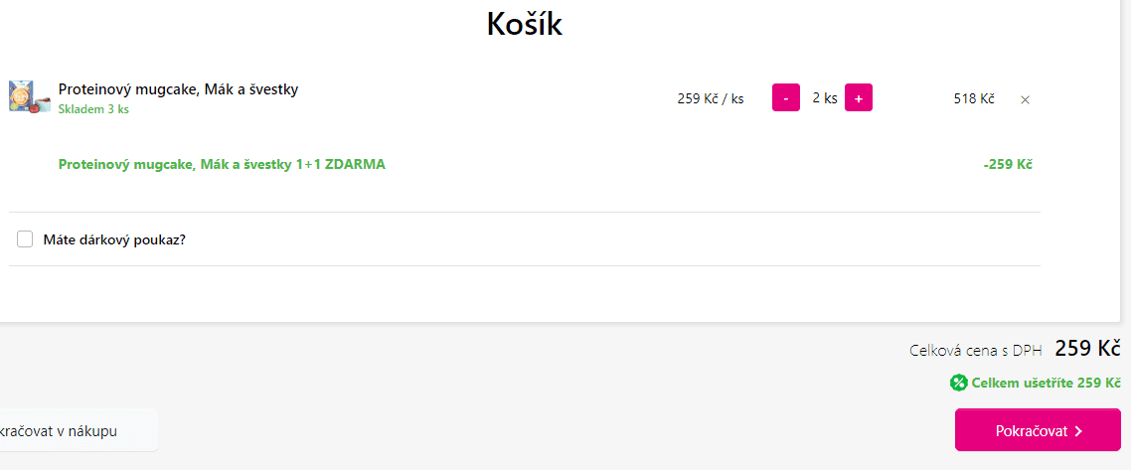1131x470 pixels.
Task: Open Proteinový mugcake, Mák a švestky product link
Action: pos(178,89)
